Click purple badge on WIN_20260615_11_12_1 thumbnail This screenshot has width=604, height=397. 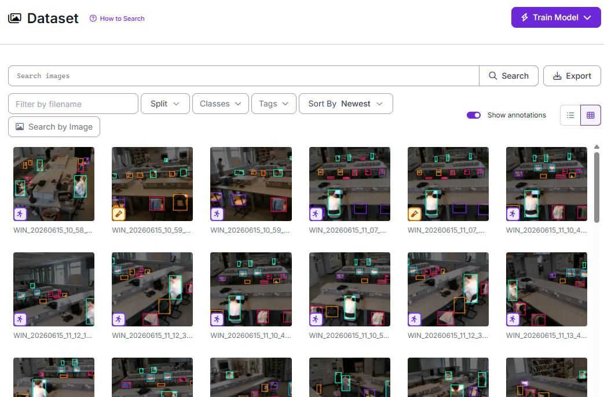(x=20, y=319)
